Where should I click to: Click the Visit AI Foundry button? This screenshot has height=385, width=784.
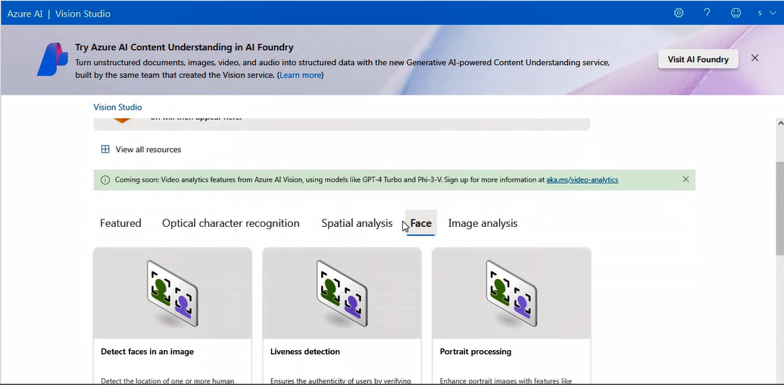[x=698, y=60]
